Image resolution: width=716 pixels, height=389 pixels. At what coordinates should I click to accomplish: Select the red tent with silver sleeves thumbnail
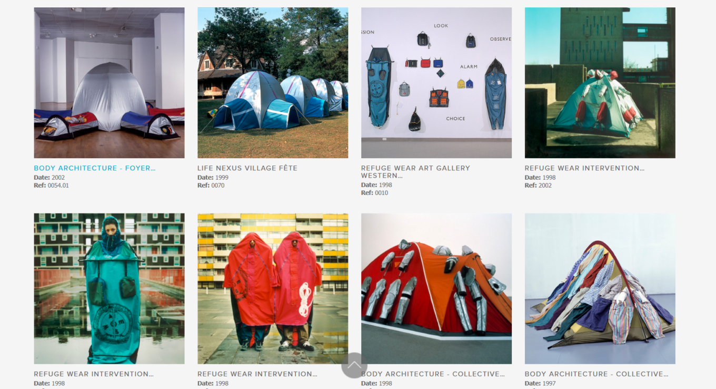(436, 288)
